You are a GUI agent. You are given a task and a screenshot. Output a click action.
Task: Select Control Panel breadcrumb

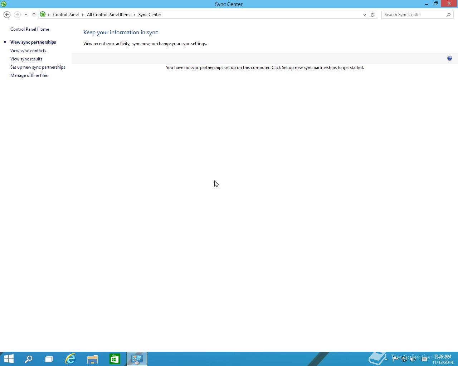[x=66, y=15]
